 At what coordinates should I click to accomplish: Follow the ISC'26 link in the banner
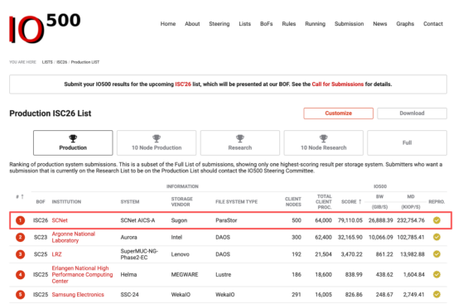coord(183,84)
